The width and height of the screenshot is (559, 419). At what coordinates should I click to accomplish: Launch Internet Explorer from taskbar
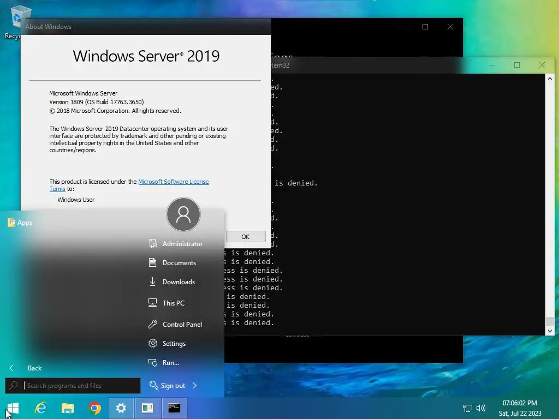coord(40,408)
